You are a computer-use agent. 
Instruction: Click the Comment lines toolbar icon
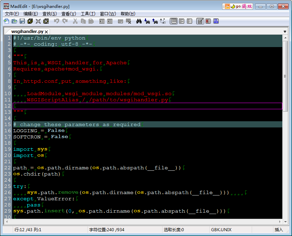(121, 21)
